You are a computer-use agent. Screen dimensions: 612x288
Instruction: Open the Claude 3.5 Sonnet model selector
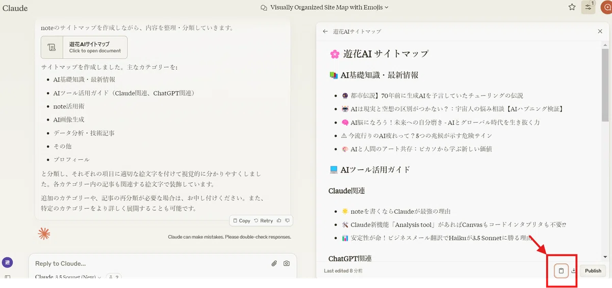(68, 277)
